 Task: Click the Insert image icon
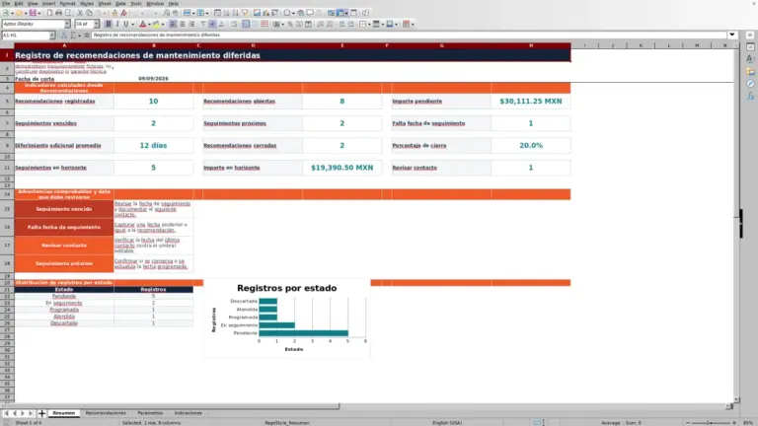coord(257,13)
